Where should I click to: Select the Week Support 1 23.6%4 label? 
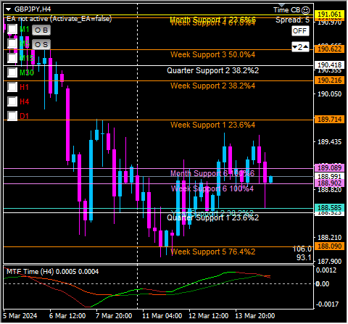click(x=212, y=125)
